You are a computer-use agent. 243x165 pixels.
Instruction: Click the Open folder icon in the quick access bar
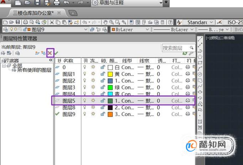click(27, 2)
